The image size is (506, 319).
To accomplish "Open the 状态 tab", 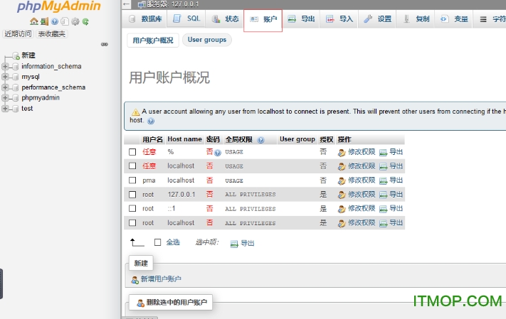I will [226, 19].
